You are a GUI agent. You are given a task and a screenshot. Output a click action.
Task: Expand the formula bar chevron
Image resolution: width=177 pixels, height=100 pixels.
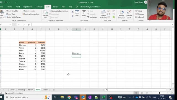coord(173,25)
